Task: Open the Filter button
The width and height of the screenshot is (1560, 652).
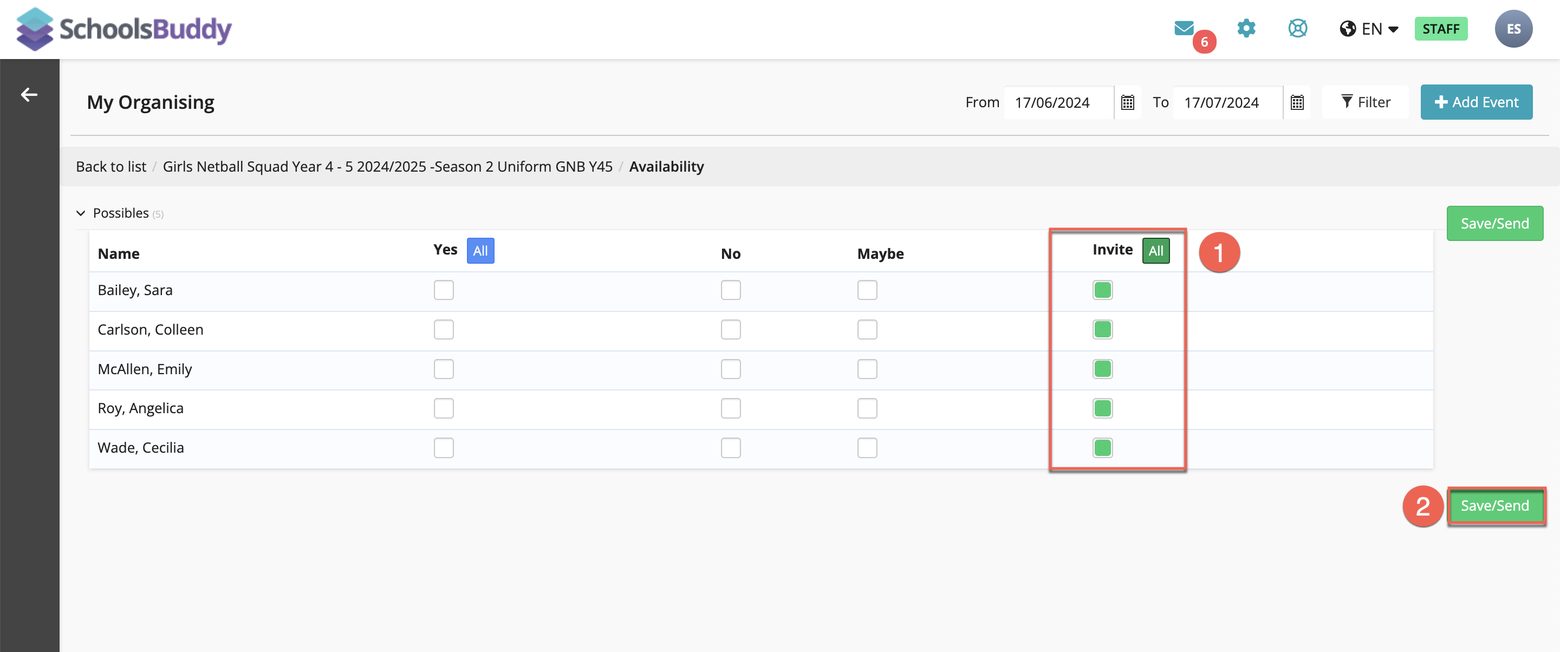Action: [x=1365, y=102]
